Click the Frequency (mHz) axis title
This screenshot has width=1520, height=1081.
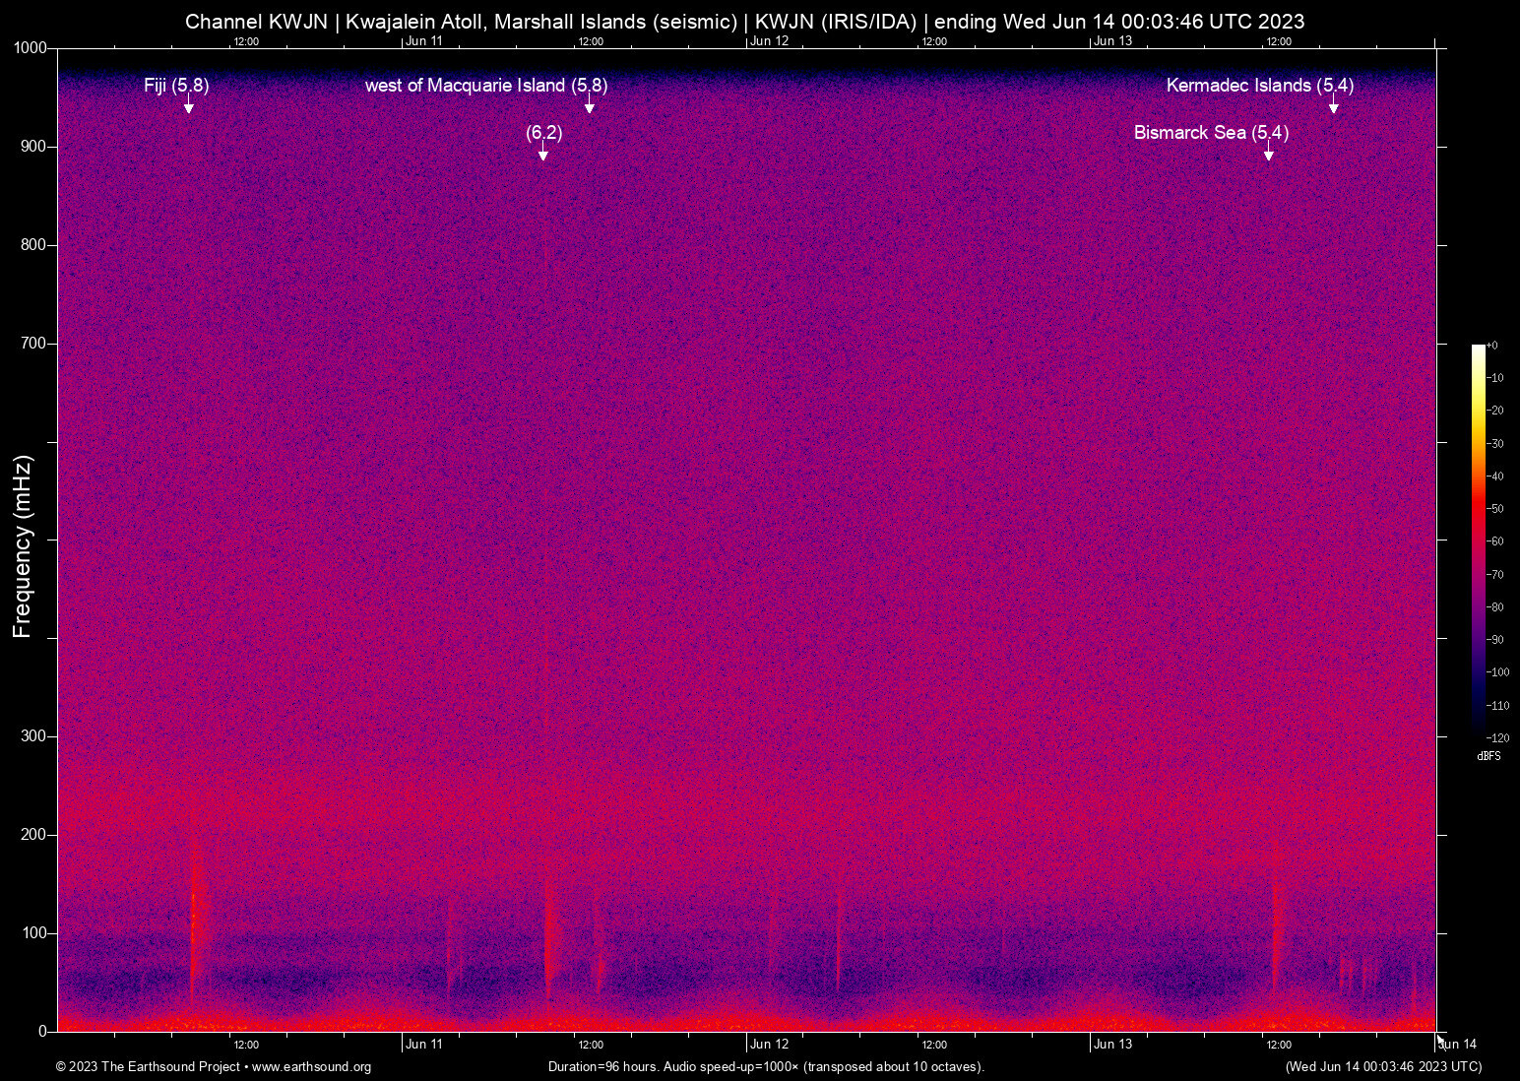click(23, 546)
